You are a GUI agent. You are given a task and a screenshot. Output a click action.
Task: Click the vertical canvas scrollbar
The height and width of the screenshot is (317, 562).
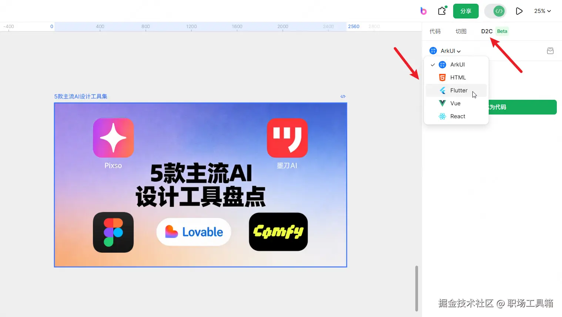click(417, 288)
